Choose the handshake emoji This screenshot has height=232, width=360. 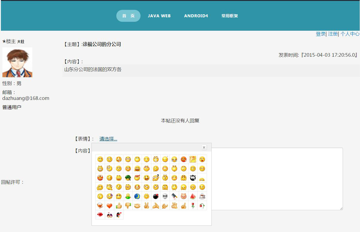(137, 206)
